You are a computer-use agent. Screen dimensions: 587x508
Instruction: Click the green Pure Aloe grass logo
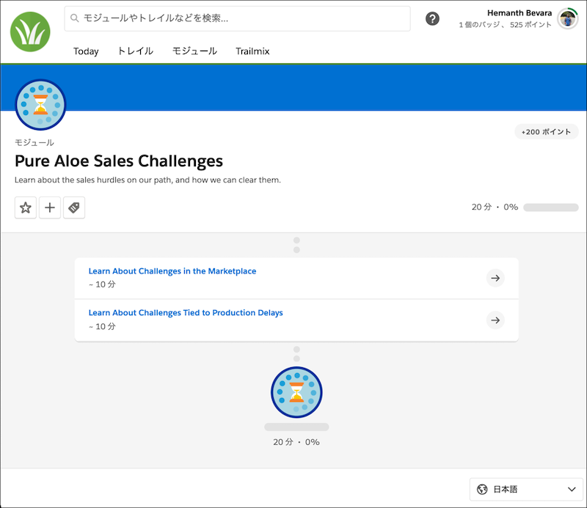pyautogui.click(x=30, y=32)
